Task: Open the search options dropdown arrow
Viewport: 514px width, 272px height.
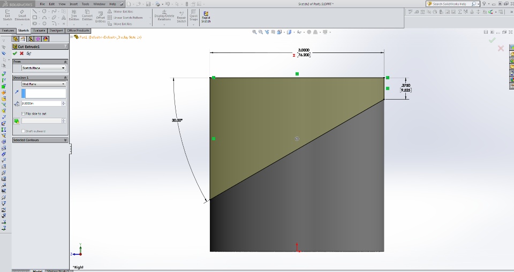Action: point(479,4)
